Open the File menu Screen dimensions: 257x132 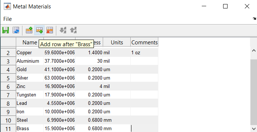tap(7, 19)
